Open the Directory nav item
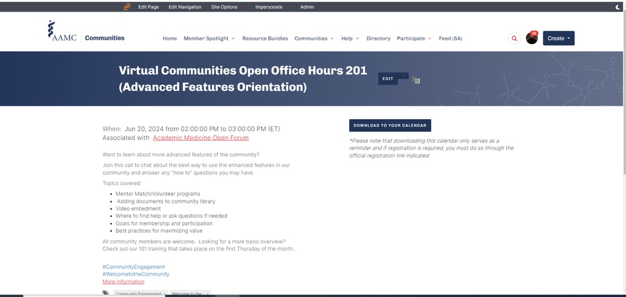Screen dimensions: 626x297 pos(378,38)
